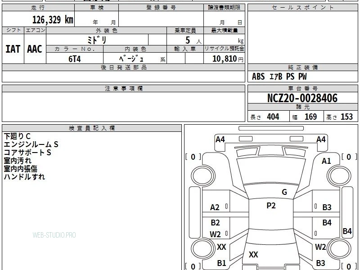The height and width of the screenshot is (270, 360).
Task: Click the 検査員記入欄 header
Action: pos(92,128)
